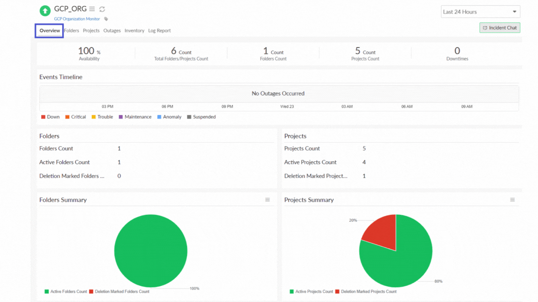Refresh the monitor using the refresh icon
The height and width of the screenshot is (302, 538).
(101, 9)
